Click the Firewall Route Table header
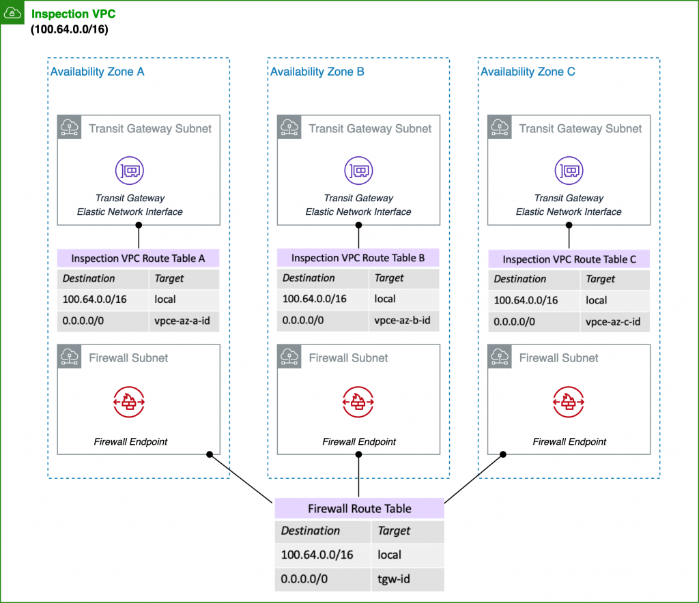The height and width of the screenshot is (603, 699). pyautogui.click(x=358, y=508)
